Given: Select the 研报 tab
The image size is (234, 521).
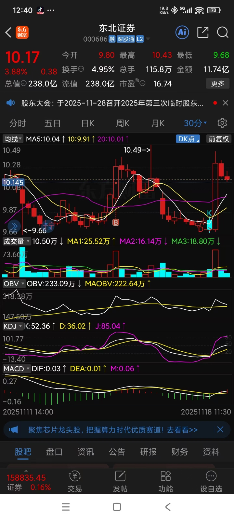Looking at the screenshot, I should pos(148,452).
